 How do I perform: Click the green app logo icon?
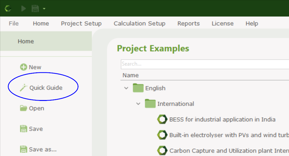coord(8,9)
